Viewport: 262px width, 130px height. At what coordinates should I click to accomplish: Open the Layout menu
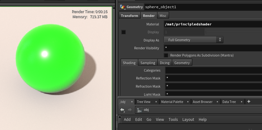pyautogui.click(x=188, y=119)
